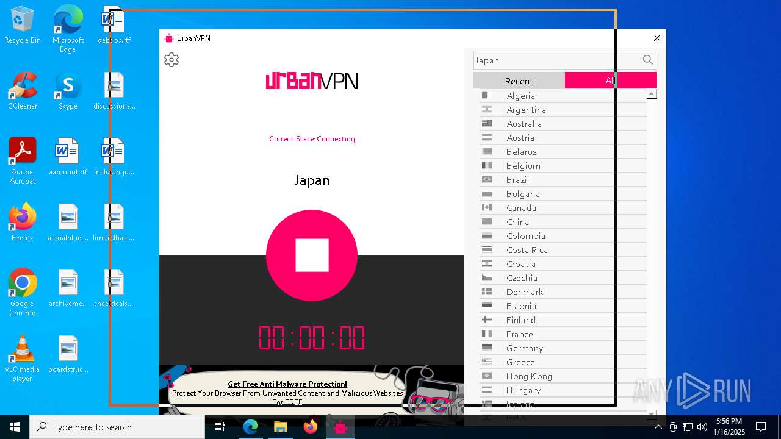Pick Denmark from the list
The width and height of the screenshot is (781, 439).
click(x=563, y=292)
